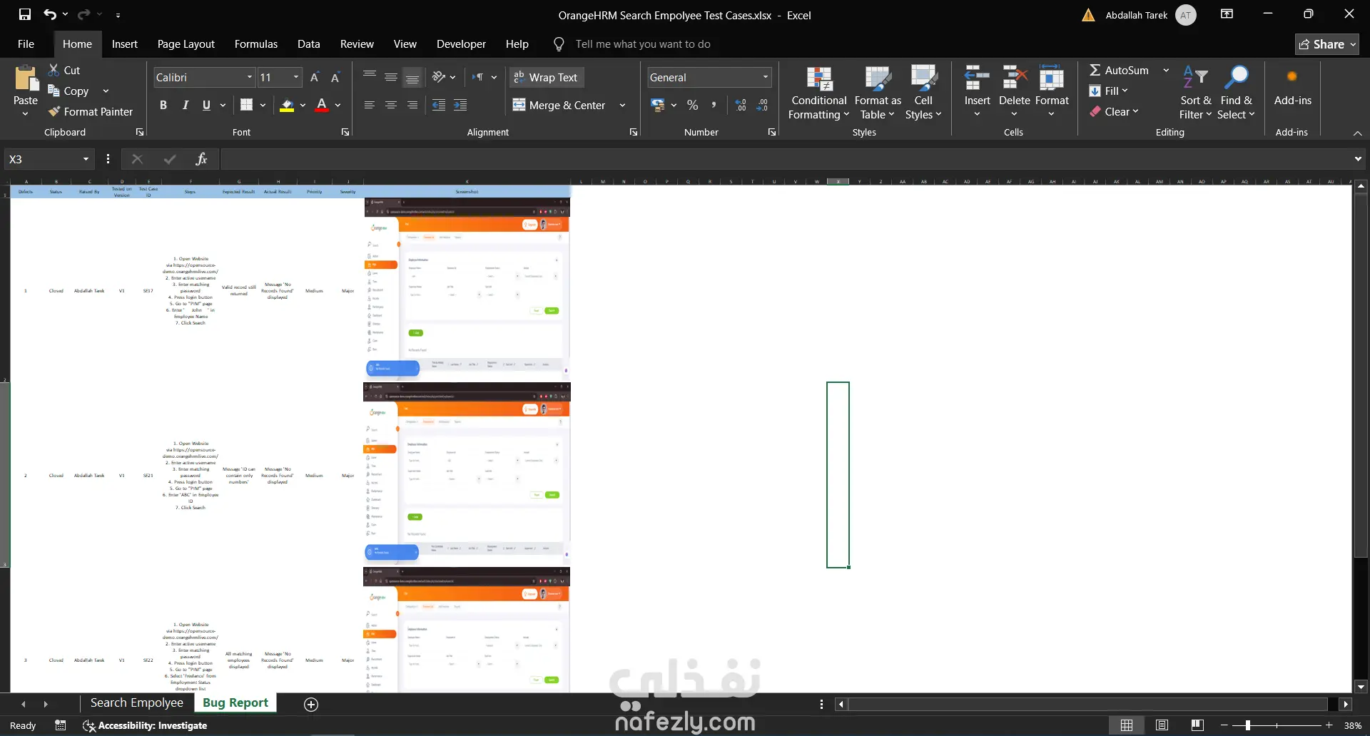1370x736 pixels.
Task: Expand the Name Box dropdown
Action: point(86,159)
